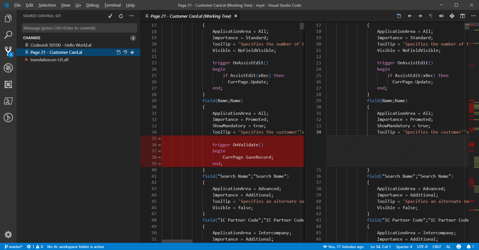The image size is (479, 250).
Task: Select translation.en-US.xlf change
Action: tap(78, 60)
